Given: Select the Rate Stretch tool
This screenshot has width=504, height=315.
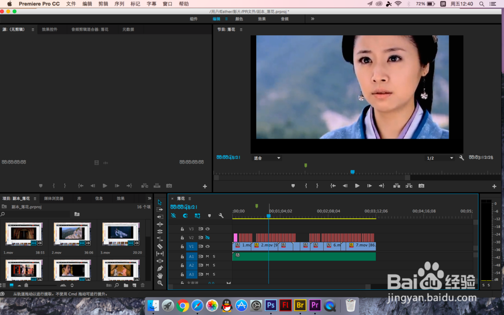Looking at the screenshot, I should click(160, 239).
